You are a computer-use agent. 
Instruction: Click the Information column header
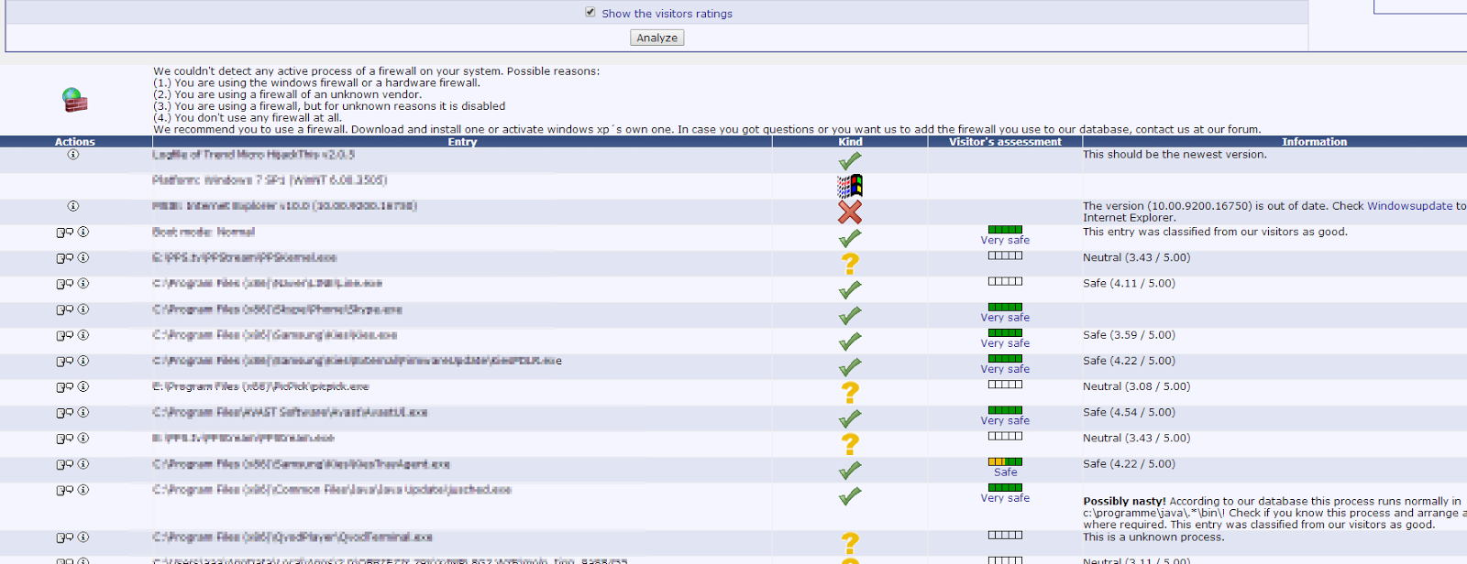1314,142
